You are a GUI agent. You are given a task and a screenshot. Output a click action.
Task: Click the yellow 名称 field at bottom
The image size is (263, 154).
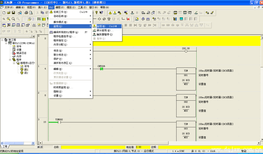93,147
